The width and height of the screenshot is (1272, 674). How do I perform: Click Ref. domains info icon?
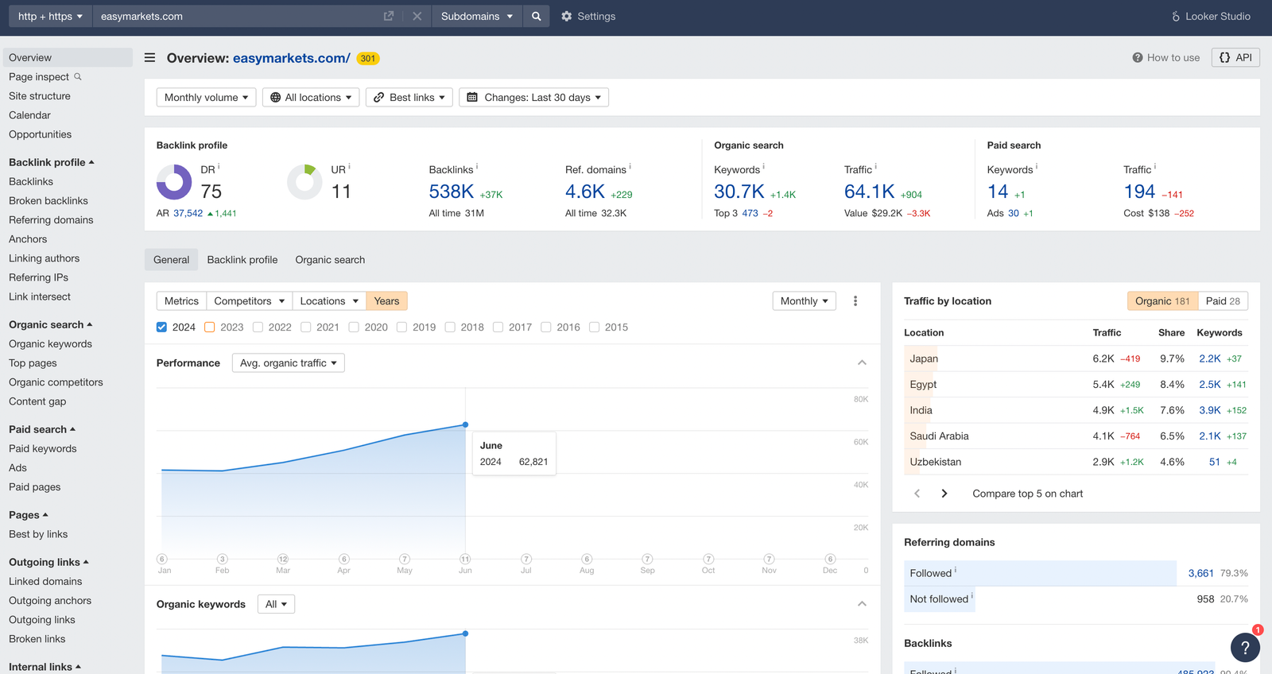(630, 167)
